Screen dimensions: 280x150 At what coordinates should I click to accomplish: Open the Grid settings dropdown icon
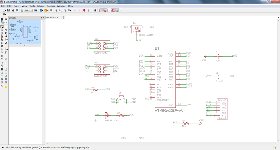click(4, 14)
